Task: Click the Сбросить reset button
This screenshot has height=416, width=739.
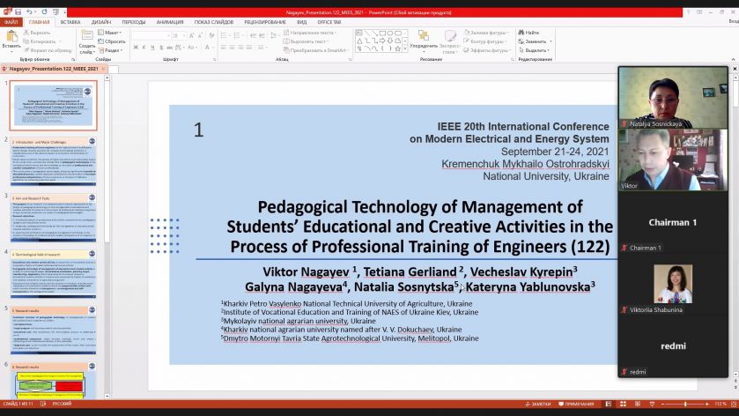Action: tap(112, 41)
